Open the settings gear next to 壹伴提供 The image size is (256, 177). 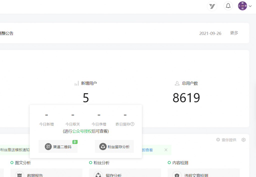[243, 140]
